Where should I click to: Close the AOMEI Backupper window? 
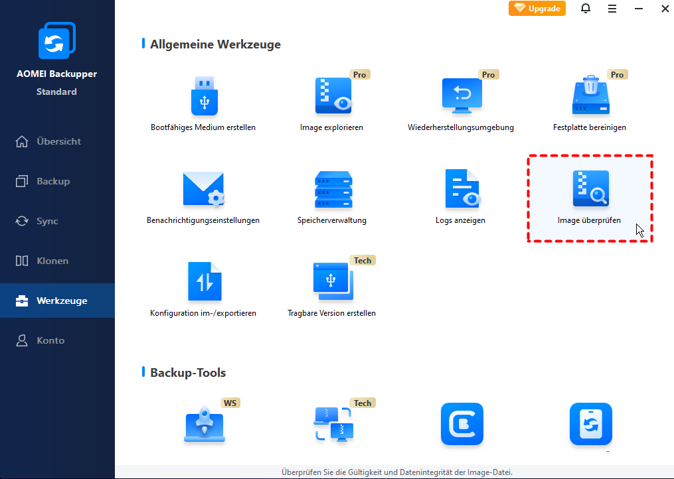coord(665,9)
